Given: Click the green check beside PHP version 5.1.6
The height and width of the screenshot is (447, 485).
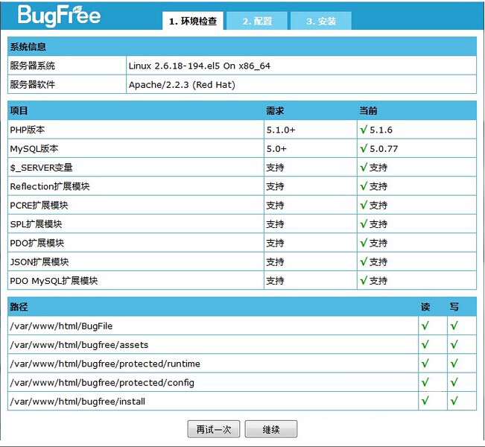Looking at the screenshot, I should point(364,130).
